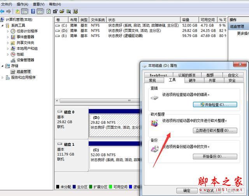This screenshot has width=249, height=196.
Task: Click the disk settings toolbar icon
Action: click(75, 11)
